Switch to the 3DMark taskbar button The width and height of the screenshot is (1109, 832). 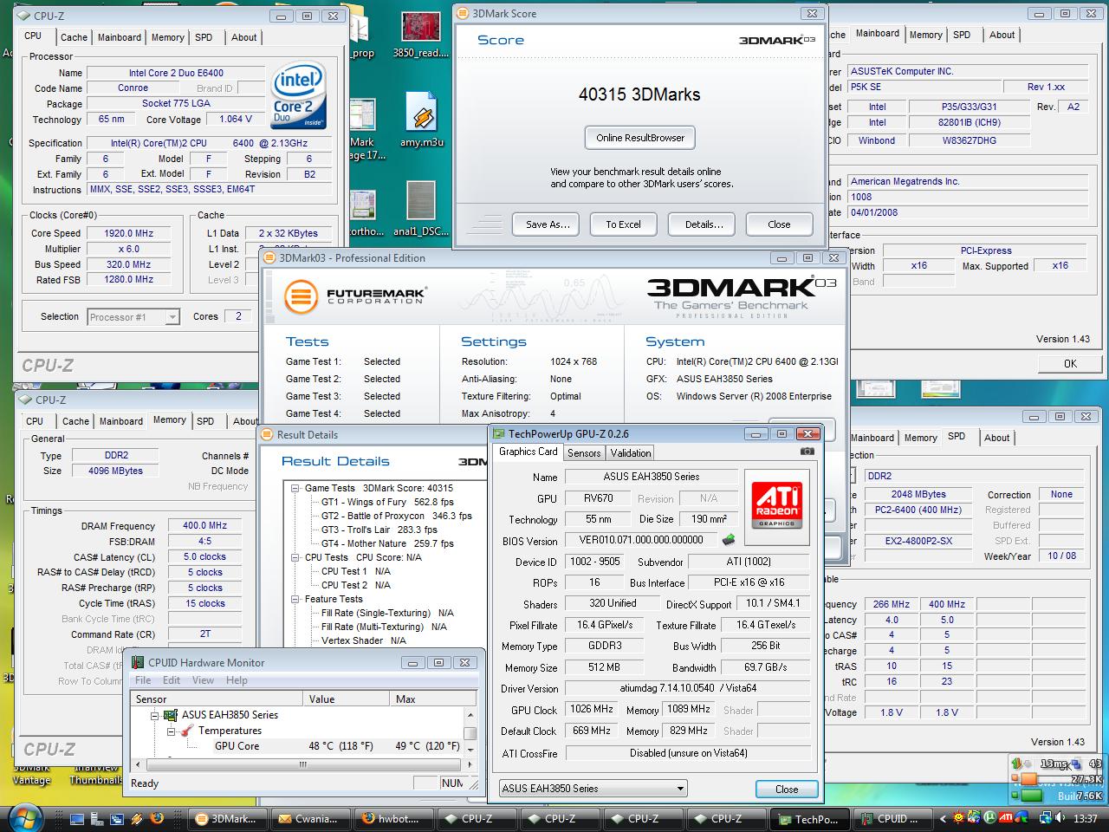(226, 818)
